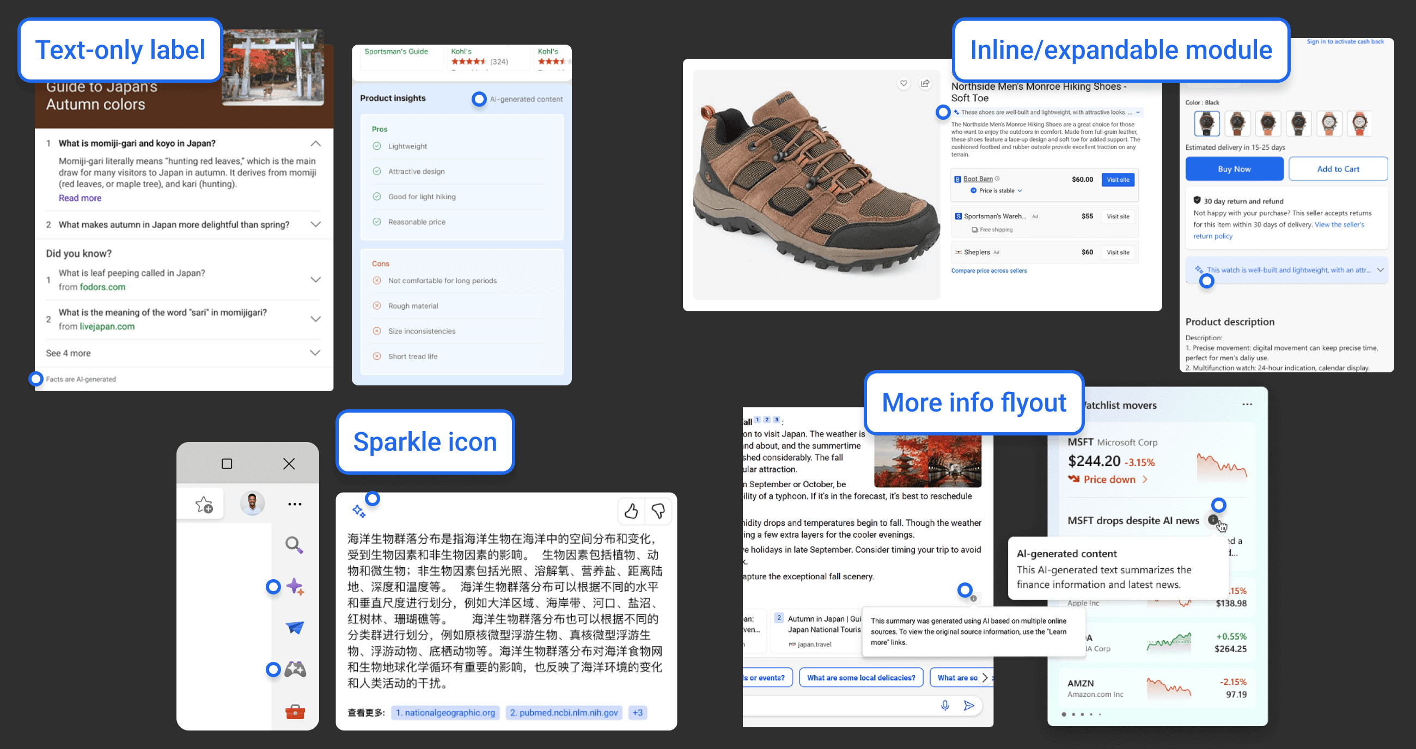
Task: Open Copilot sparkle icon in sidebar
Action: click(x=295, y=586)
